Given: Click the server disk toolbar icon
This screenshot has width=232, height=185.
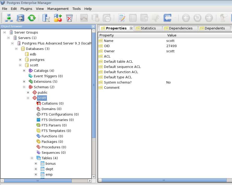Looking at the screenshot, I should [x=20, y=18].
